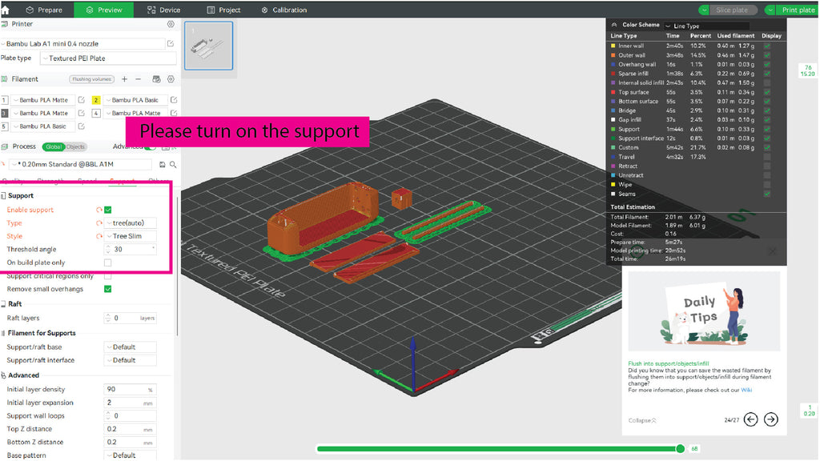This screenshot has width=820, height=461.
Task: Open the Device tab
Action: click(x=163, y=10)
